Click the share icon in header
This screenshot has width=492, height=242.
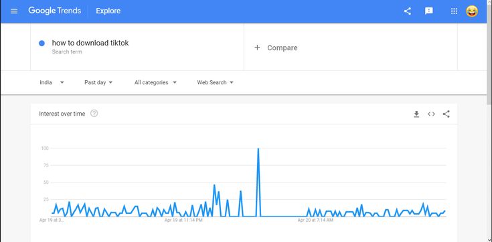click(x=407, y=11)
